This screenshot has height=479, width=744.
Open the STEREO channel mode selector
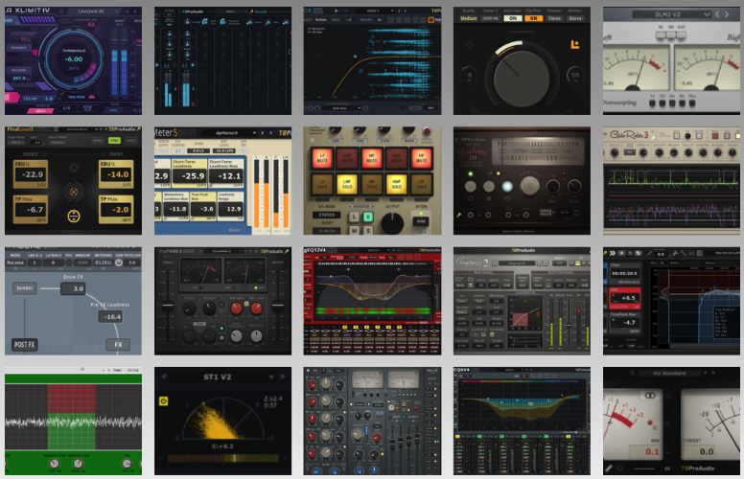pyautogui.click(x=326, y=215)
